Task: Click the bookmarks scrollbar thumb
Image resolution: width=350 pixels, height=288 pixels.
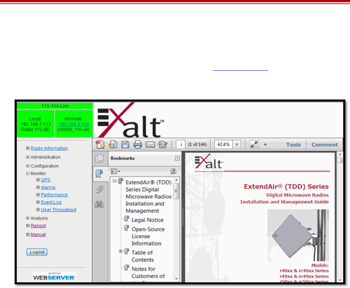Action: point(176,191)
